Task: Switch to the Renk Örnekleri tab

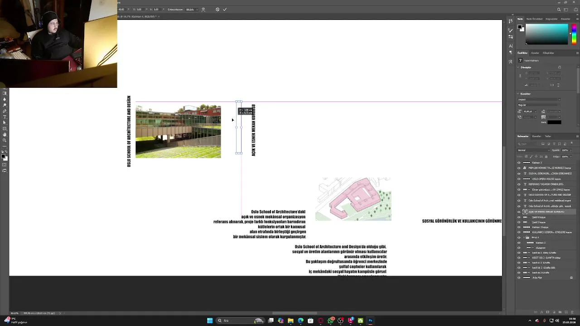Action: pyautogui.click(x=534, y=19)
